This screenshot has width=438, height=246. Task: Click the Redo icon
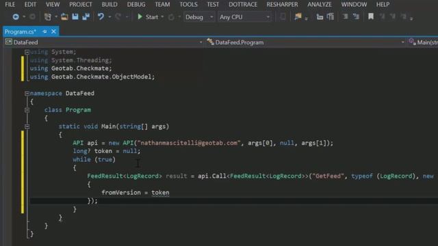(x=118, y=17)
